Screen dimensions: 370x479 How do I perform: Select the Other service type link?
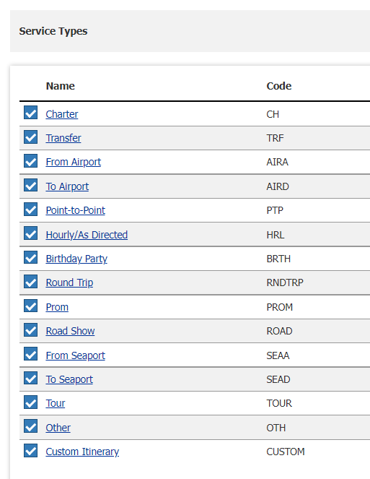58,428
